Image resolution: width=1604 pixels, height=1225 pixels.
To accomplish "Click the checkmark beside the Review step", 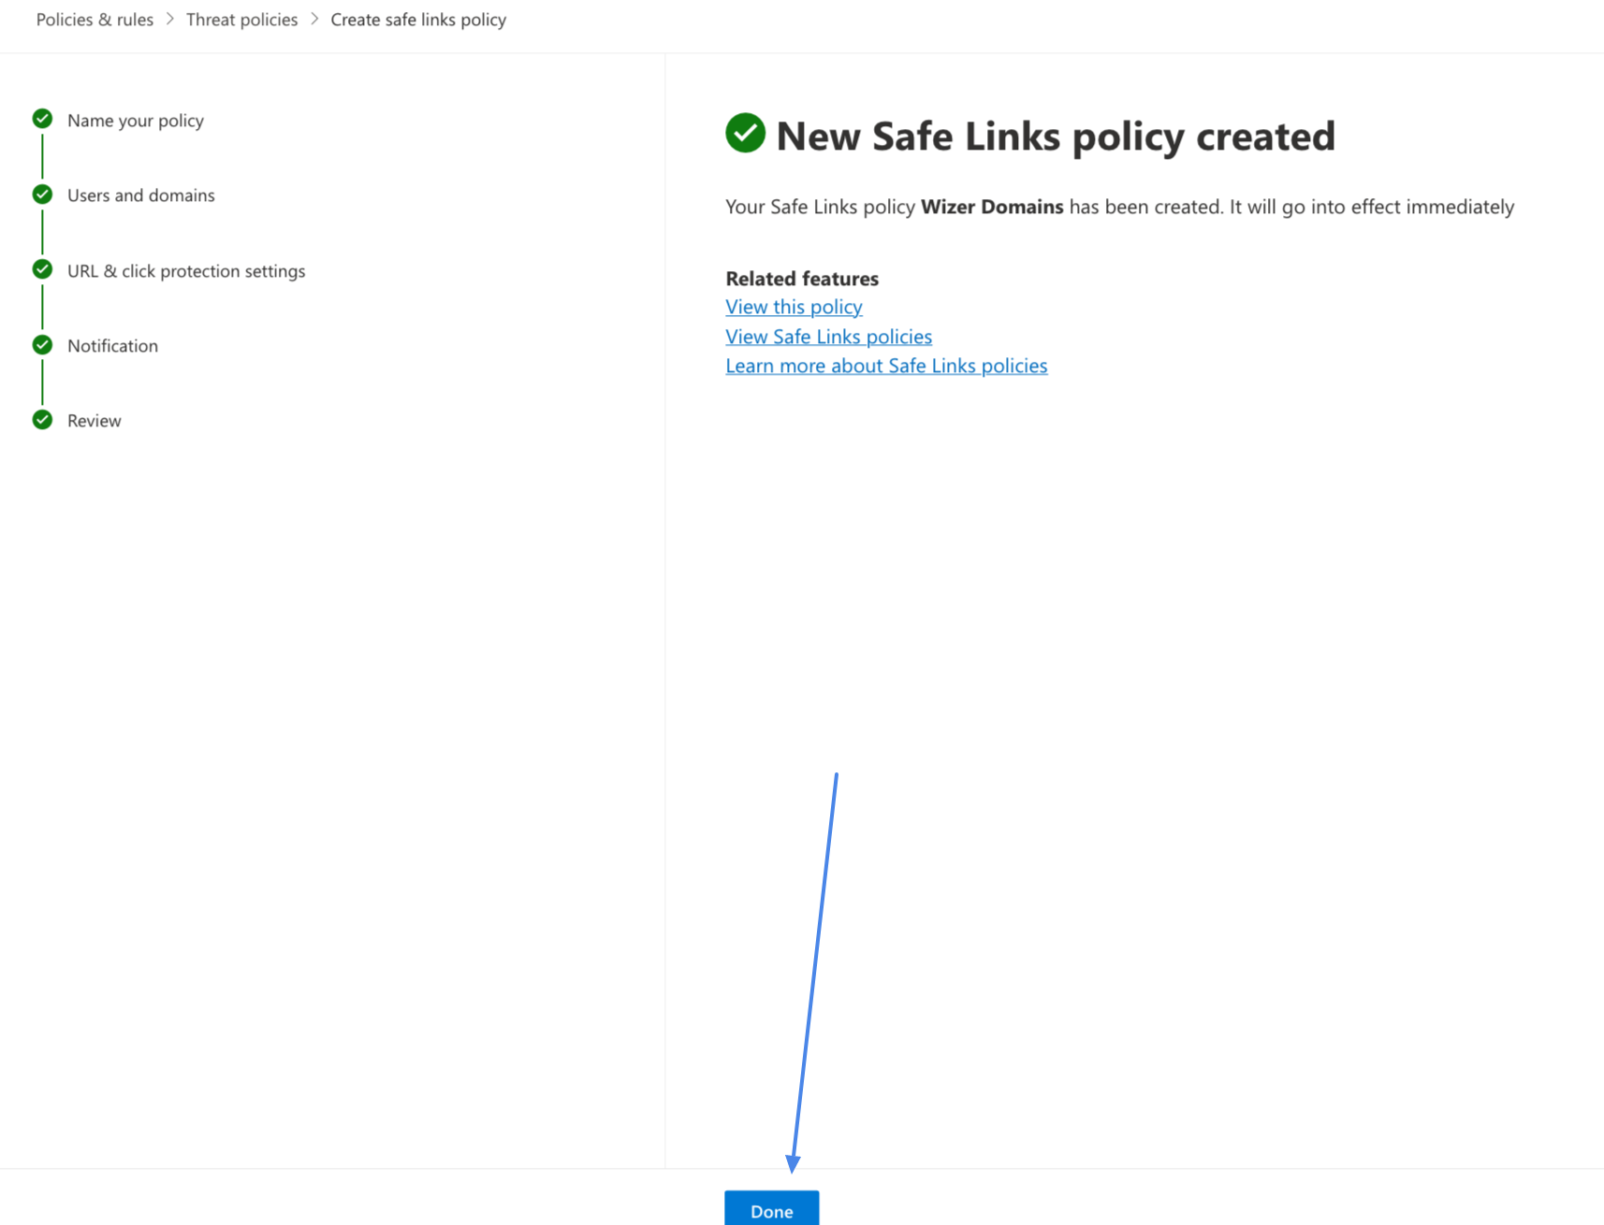I will [x=42, y=420].
